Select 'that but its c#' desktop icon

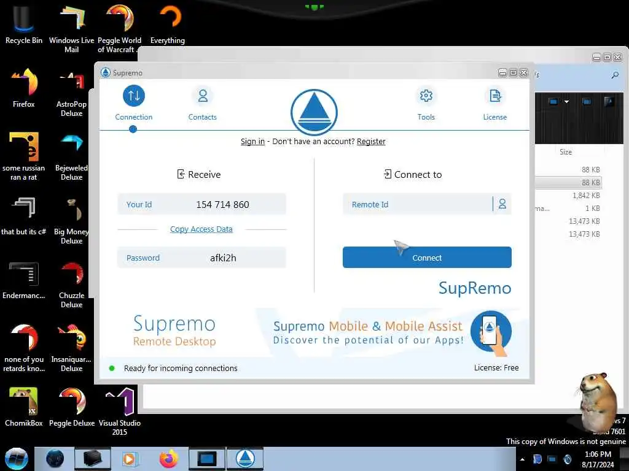(24, 215)
